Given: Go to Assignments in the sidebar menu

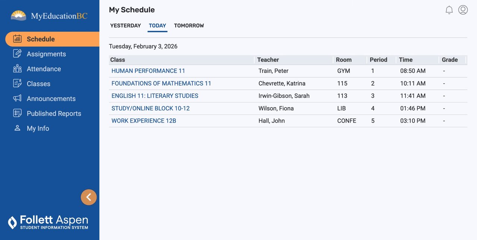Looking at the screenshot, I should (x=46, y=54).
